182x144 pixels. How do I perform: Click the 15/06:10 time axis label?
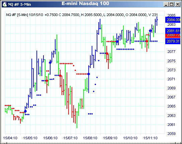click(x=50, y=138)
